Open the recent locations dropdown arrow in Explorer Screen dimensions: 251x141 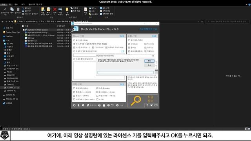[x=9, y=22]
